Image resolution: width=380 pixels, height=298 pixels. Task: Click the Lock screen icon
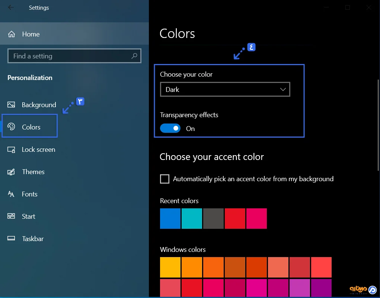click(11, 150)
